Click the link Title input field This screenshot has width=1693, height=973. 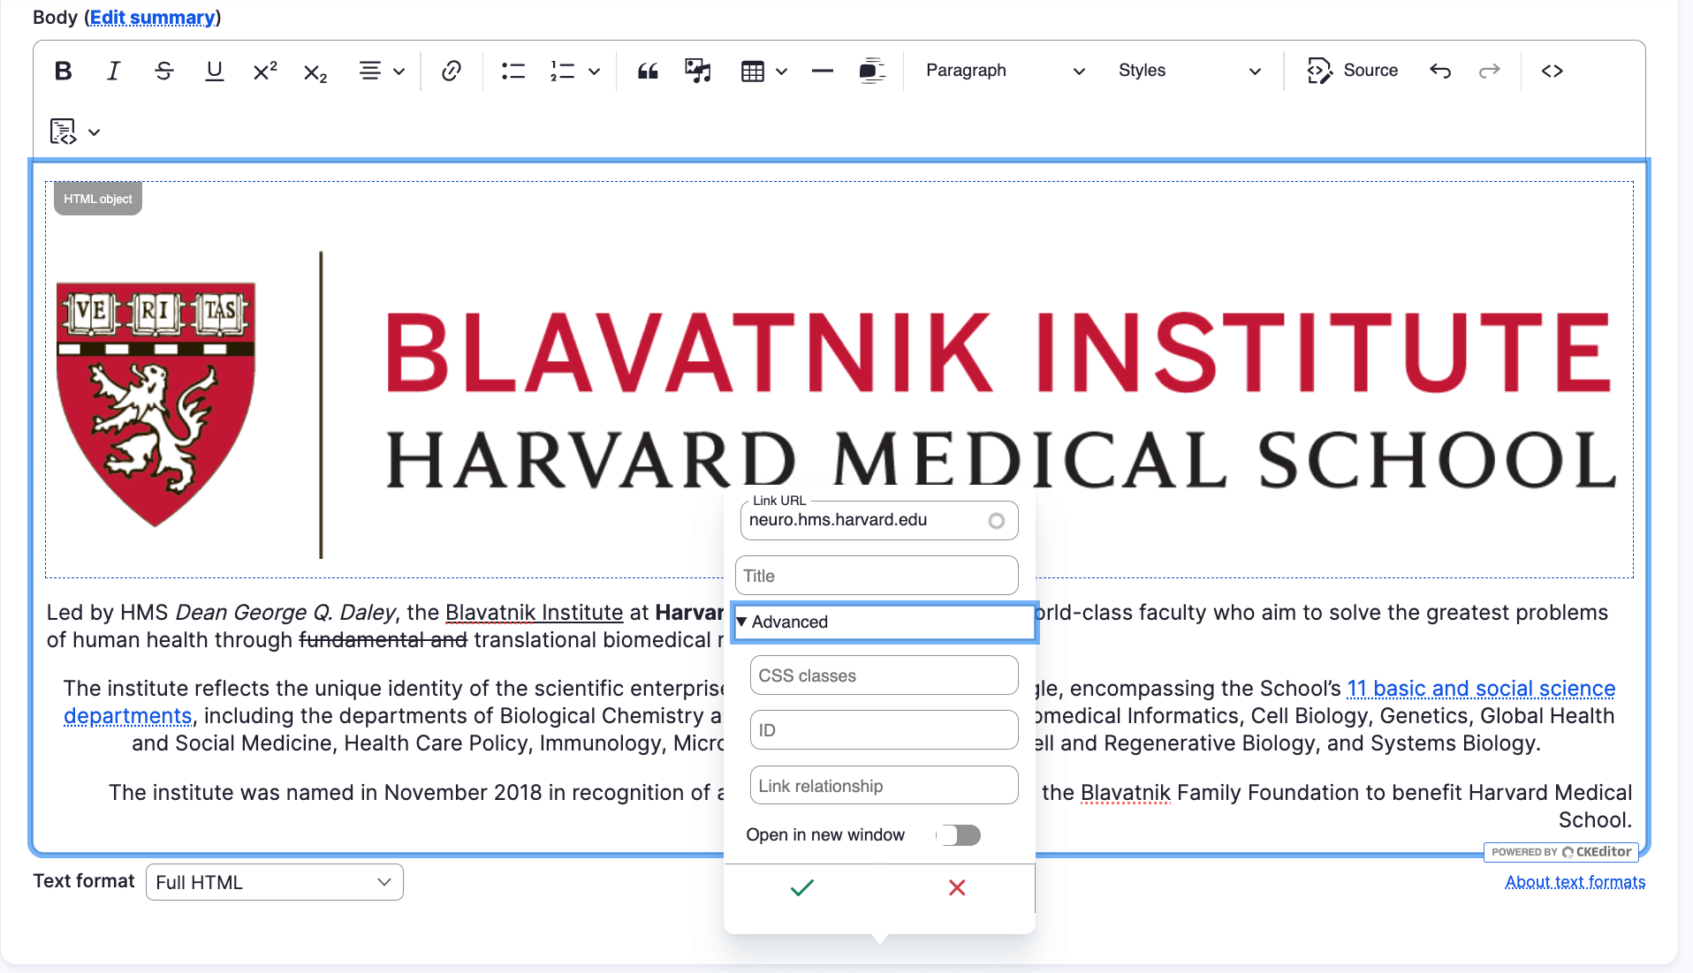(877, 576)
